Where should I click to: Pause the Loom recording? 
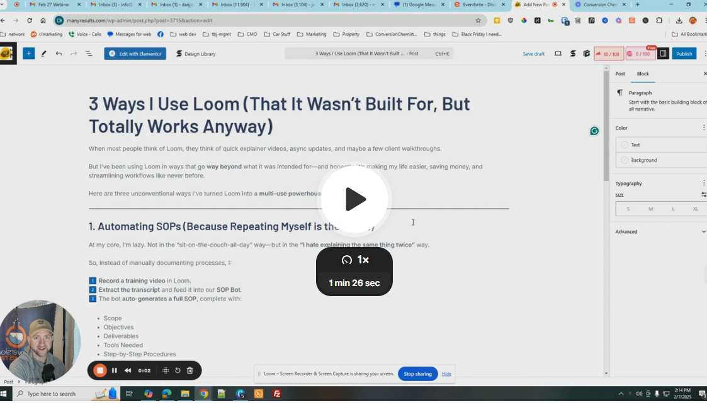[115, 370]
